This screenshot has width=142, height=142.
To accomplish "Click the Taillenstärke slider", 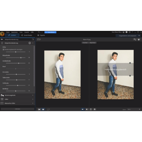I will coord(16,80).
